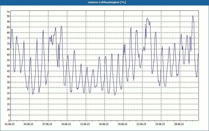Click the date label 28.06.23
Screen dimensions: 209x131
coord(179,124)
